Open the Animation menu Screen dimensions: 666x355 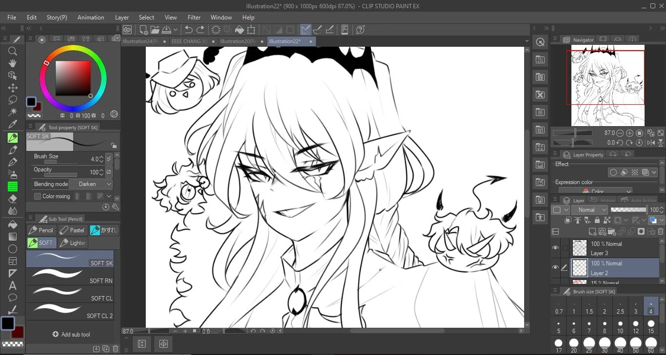pyautogui.click(x=91, y=18)
